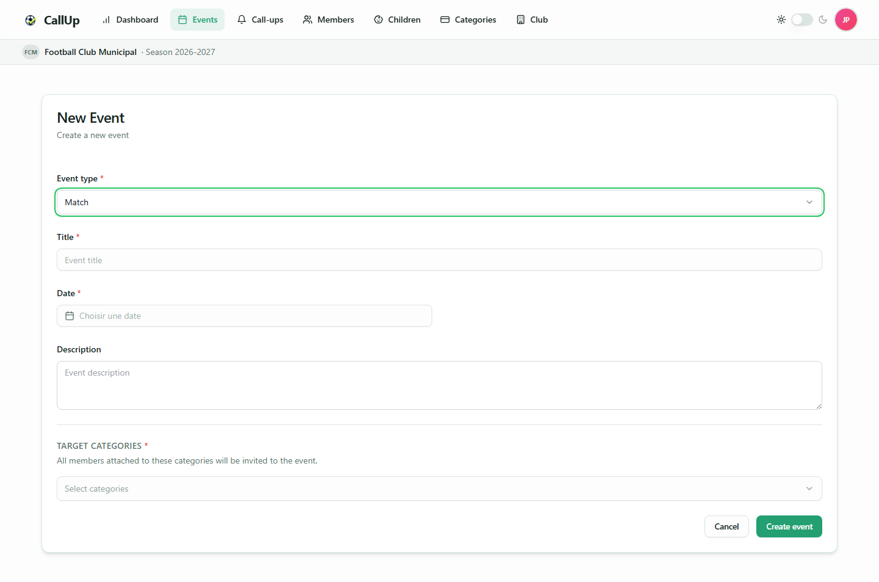Image resolution: width=879 pixels, height=582 pixels.
Task: Click the FCM club badge
Action: coord(31,52)
